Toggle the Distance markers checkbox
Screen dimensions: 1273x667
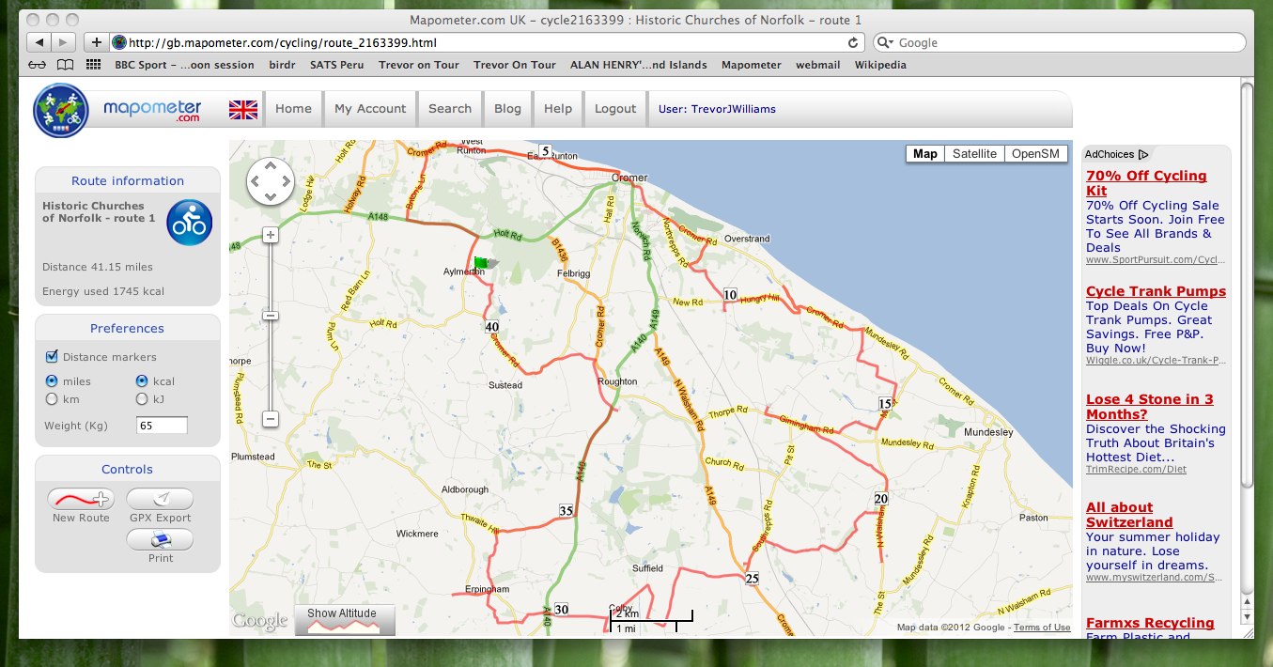click(x=53, y=357)
